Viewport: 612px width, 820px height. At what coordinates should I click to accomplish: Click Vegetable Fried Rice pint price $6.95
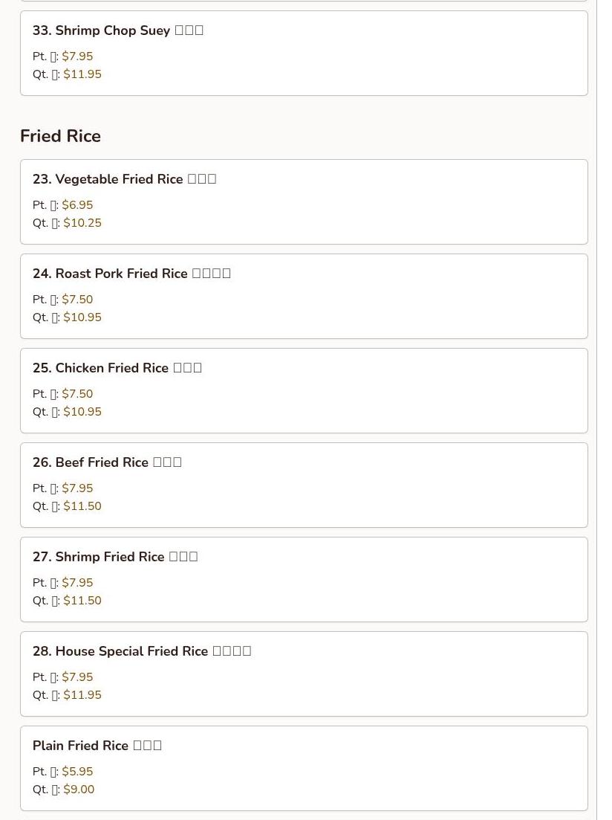(x=77, y=205)
